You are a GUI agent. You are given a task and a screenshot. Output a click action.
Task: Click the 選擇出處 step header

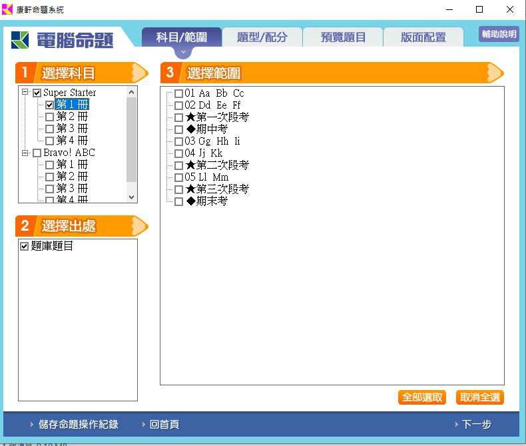click(82, 226)
